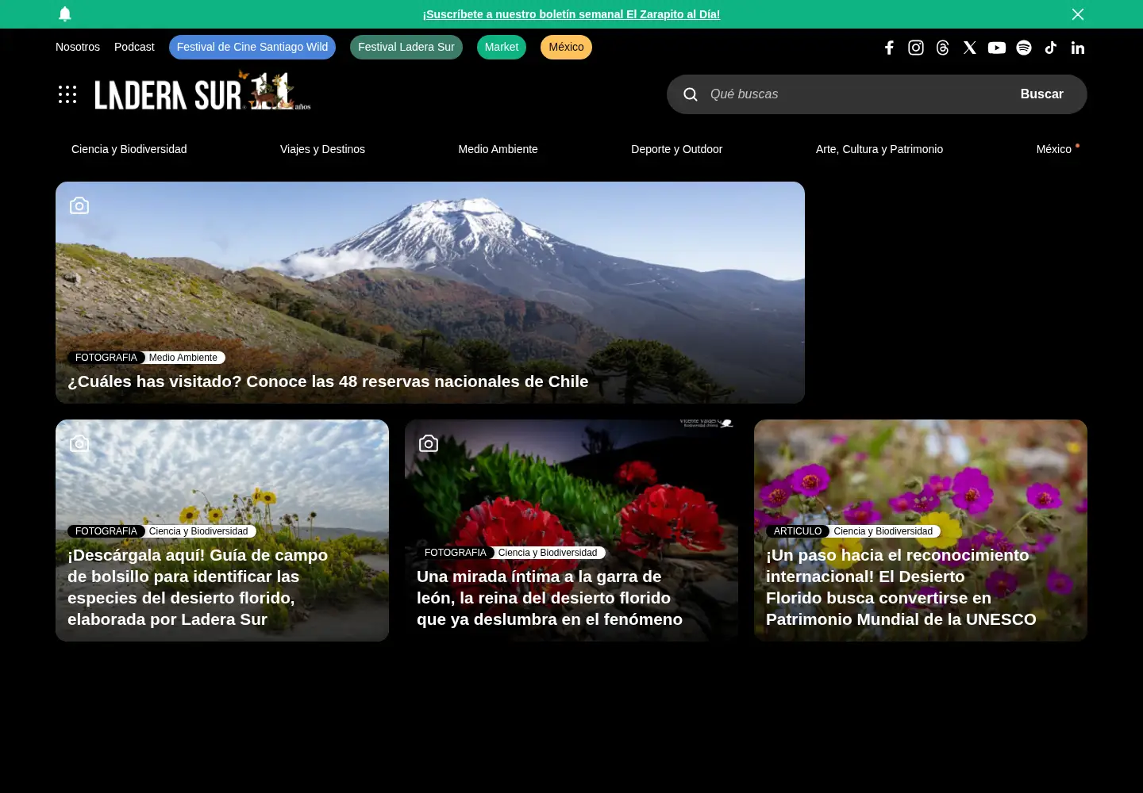Open Medio Ambiente menu
The height and width of the screenshot is (793, 1143).
click(498, 149)
